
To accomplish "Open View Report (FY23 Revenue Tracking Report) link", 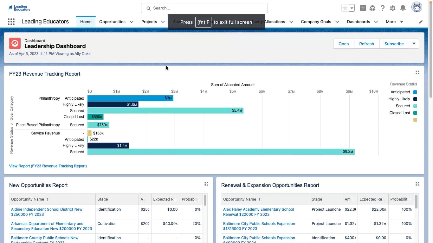I will (x=48, y=166).
